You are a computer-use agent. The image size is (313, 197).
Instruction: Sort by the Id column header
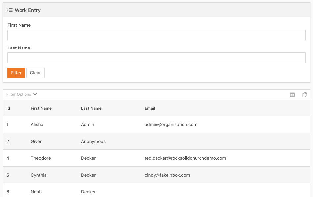(x=8, y=108)
